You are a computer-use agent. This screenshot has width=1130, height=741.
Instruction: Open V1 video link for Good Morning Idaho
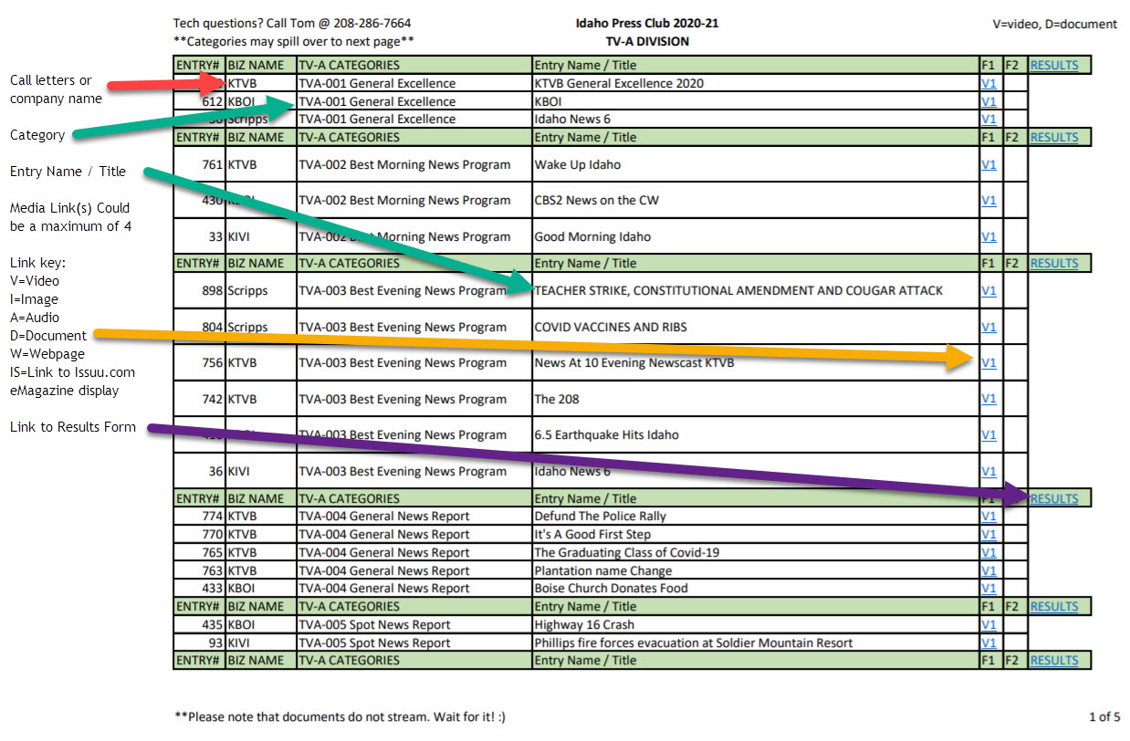[x=989, y=236]
